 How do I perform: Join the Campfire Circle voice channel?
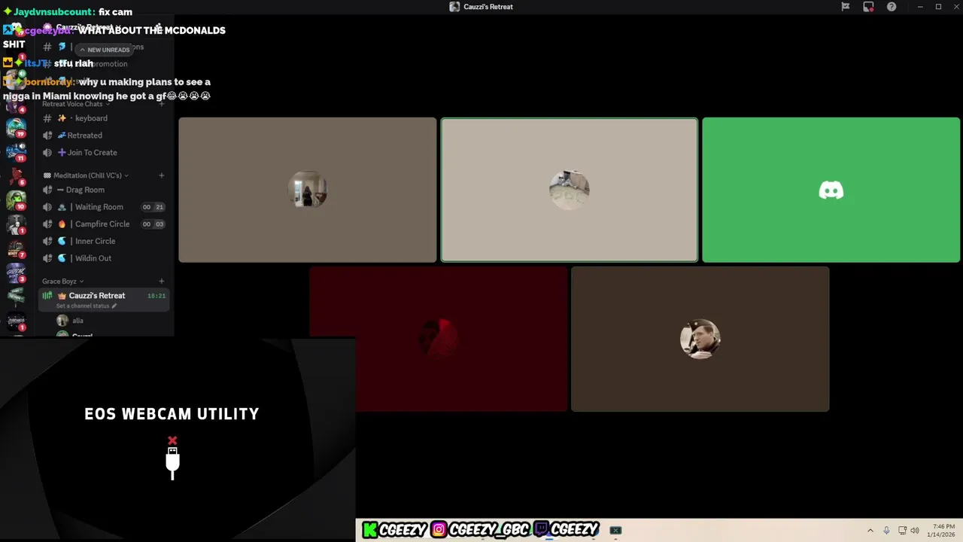pos(104,224)
